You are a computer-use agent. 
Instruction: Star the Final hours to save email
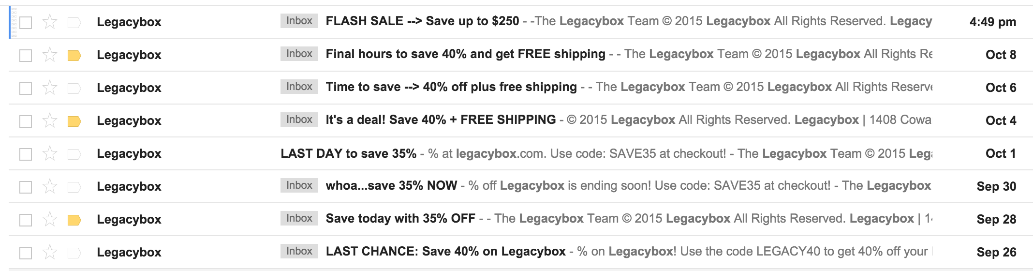click(x=50, y=55)
